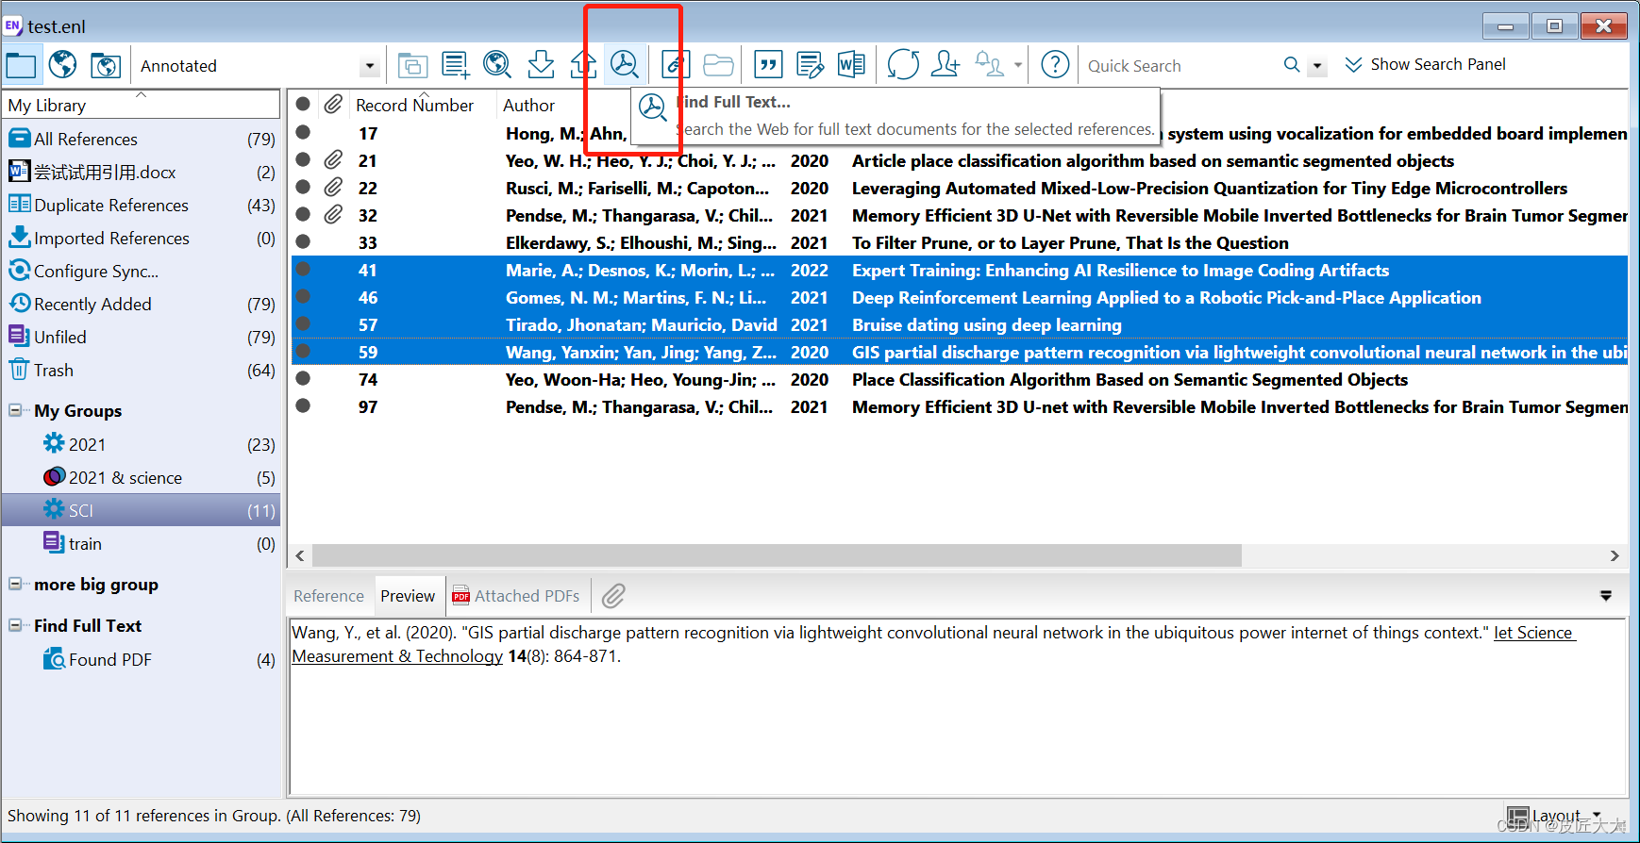Switch to the Reference tab

click(328, 596)
